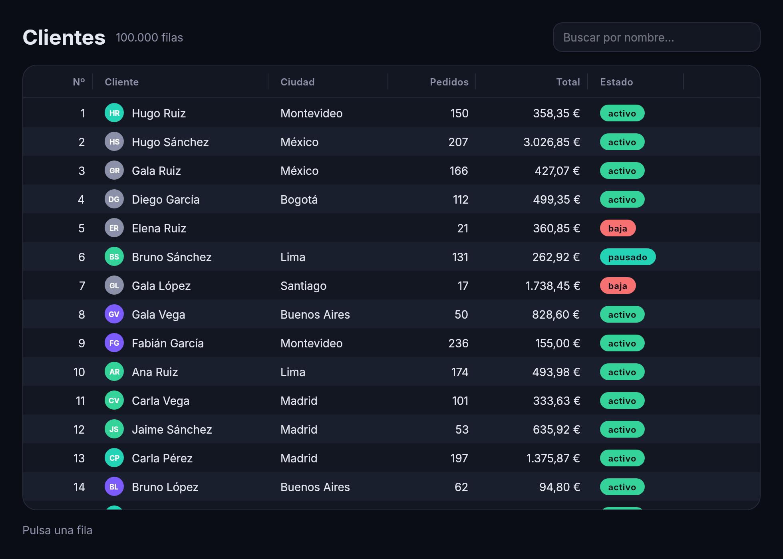Click the BL avatar of Bruno López
The height and width of the screenshot is (559, 783).
(114, 487)
